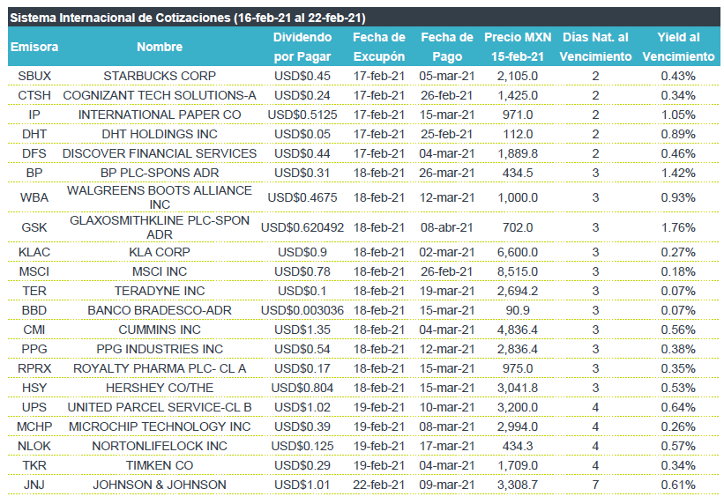Click the Fecha de Pago header
Screen dimensions: 724x504
click(447, 47)
